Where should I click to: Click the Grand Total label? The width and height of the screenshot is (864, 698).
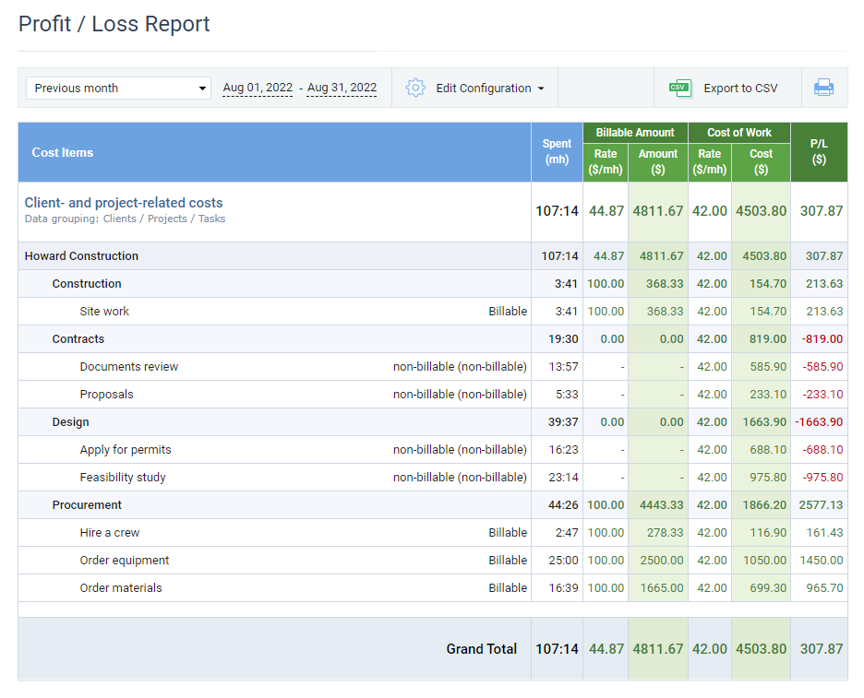[482, 649]
